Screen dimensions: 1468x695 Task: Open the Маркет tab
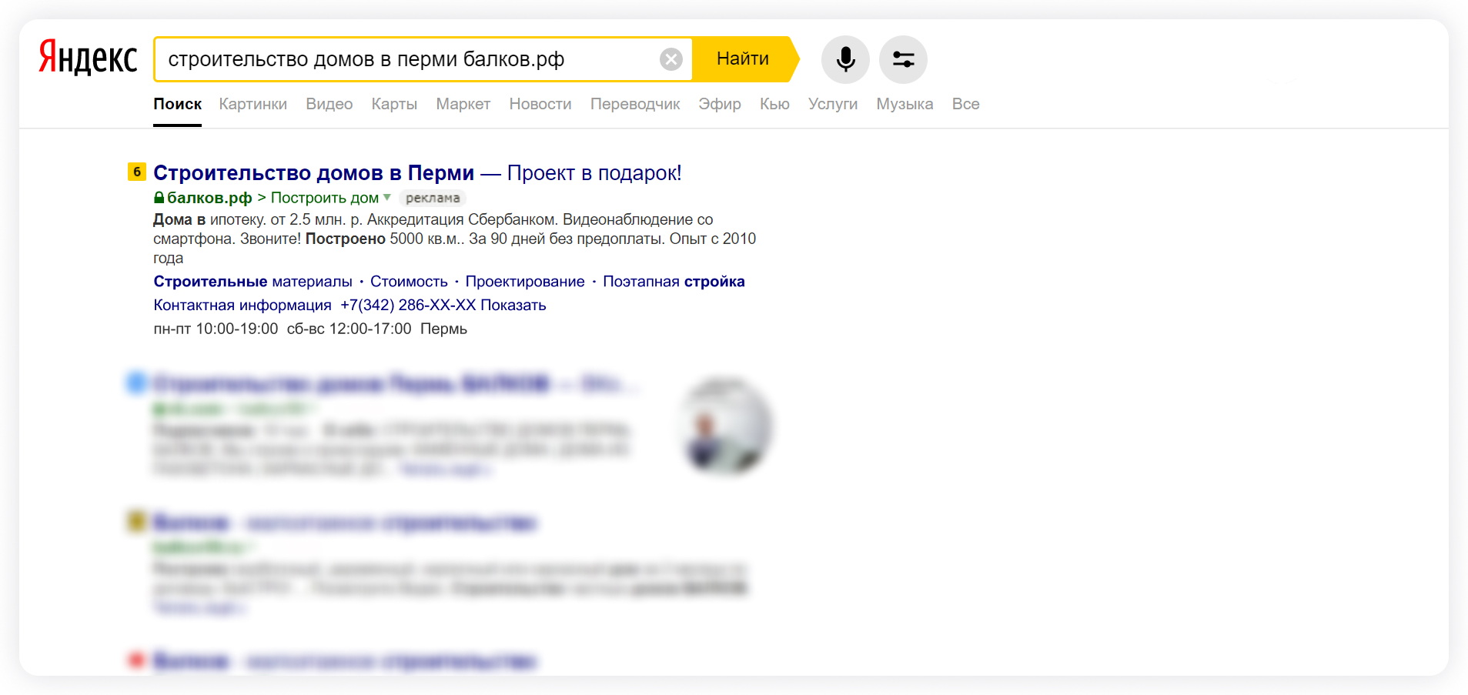pos(463,104)
